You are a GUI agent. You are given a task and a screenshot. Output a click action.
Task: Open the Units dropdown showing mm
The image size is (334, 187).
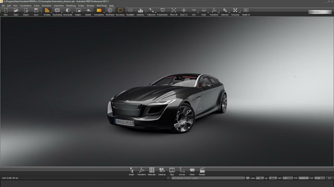pyautogui.click(x=260, y=178)
